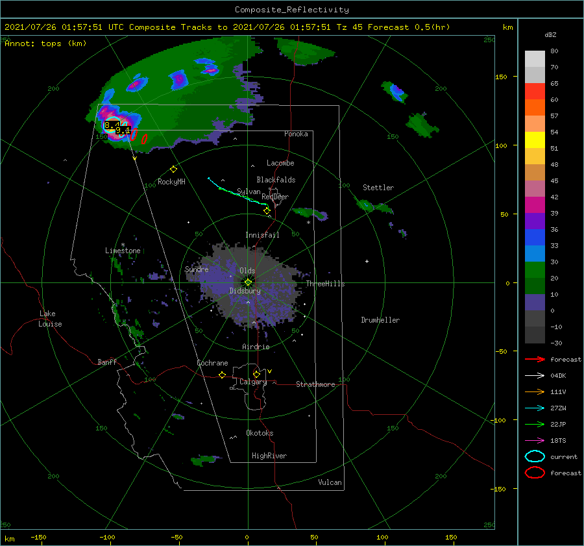Click the yellow v marker beside Calgary

click(x=269, y=371)
